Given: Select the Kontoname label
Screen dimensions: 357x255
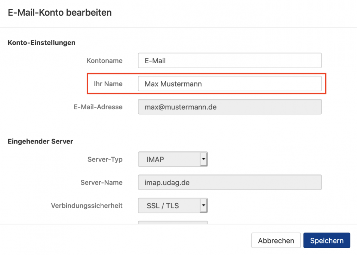Looking at the screenshot, I should tap(105, 60).
